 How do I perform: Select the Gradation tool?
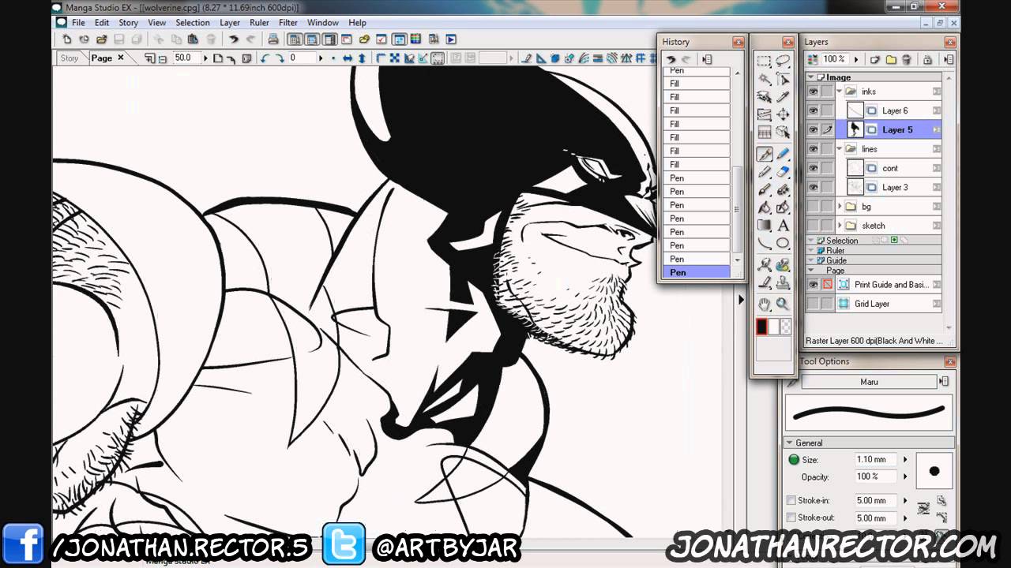pyautogui.click(x=765, y=226)
